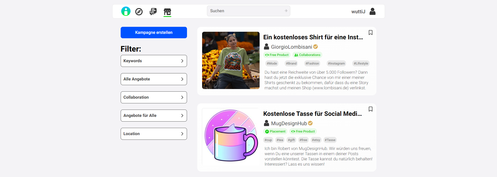Expand the Keywords filter
This screenshot has height=177, width=497.
[x=154, y=61]
